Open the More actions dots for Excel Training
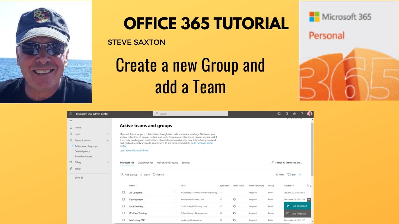 click(175, 206)
